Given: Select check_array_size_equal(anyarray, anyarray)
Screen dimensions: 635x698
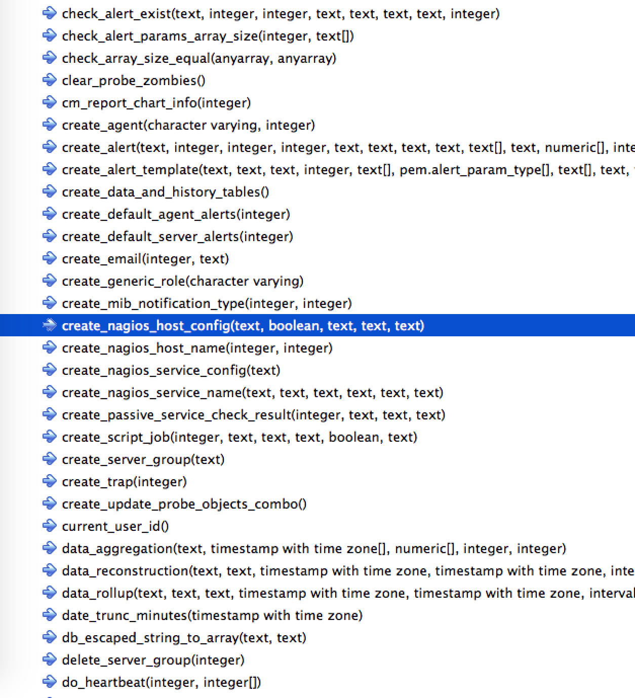Looking at the screenshot, I should [x=199, y=58].
